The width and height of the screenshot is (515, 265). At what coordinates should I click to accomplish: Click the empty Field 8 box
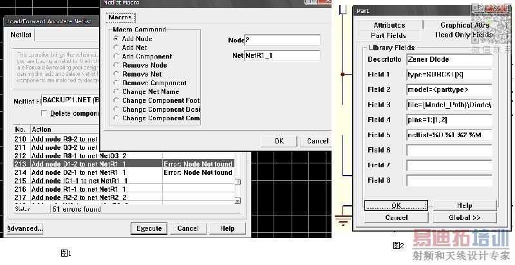click(449, 180)
